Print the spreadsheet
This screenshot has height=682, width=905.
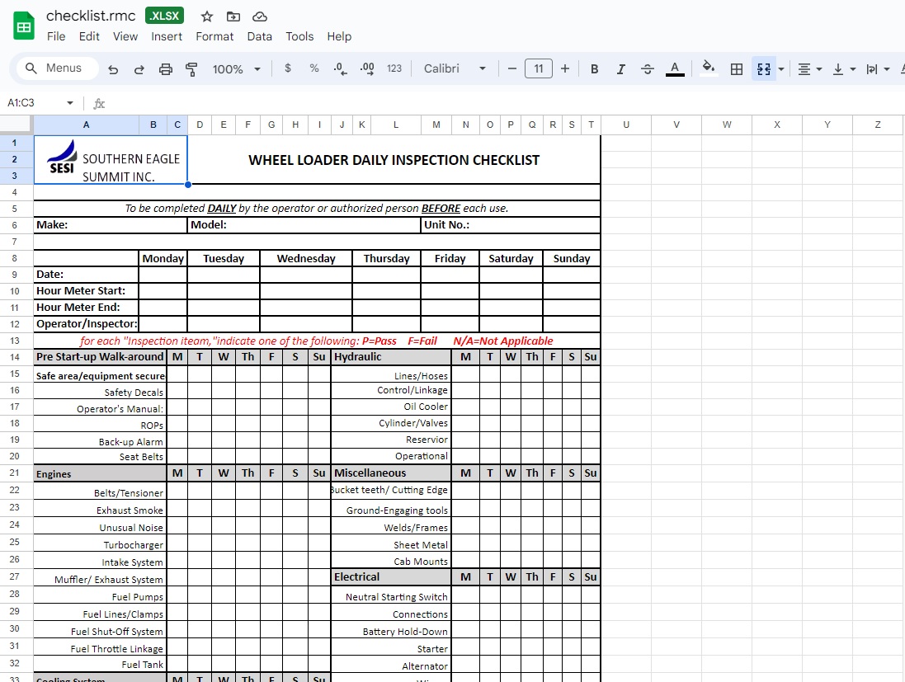166,69
